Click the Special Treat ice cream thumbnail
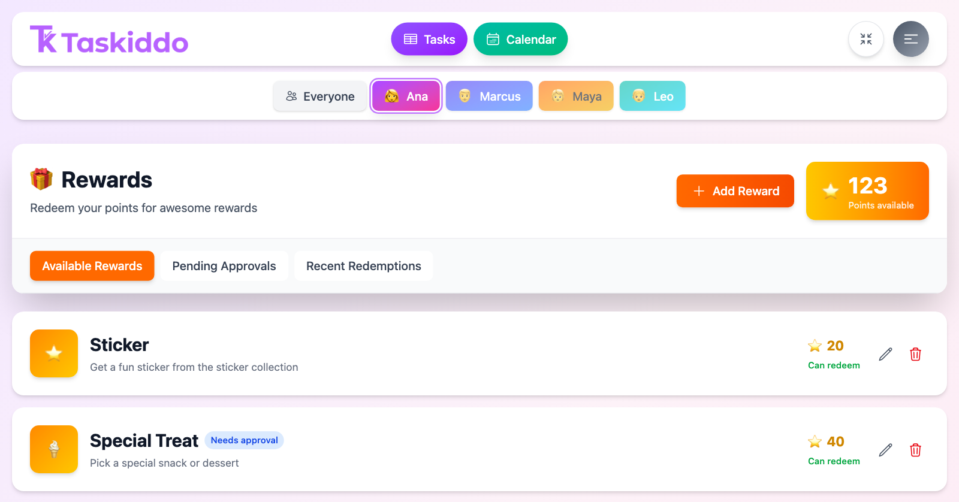Viewport: 959px width, 502px height. pyautogui.click(x=54, y=449)
